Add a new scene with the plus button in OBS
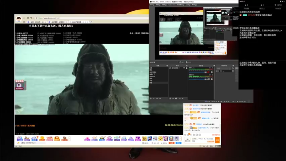Screen dimensions: 286x161 [151, 98]
